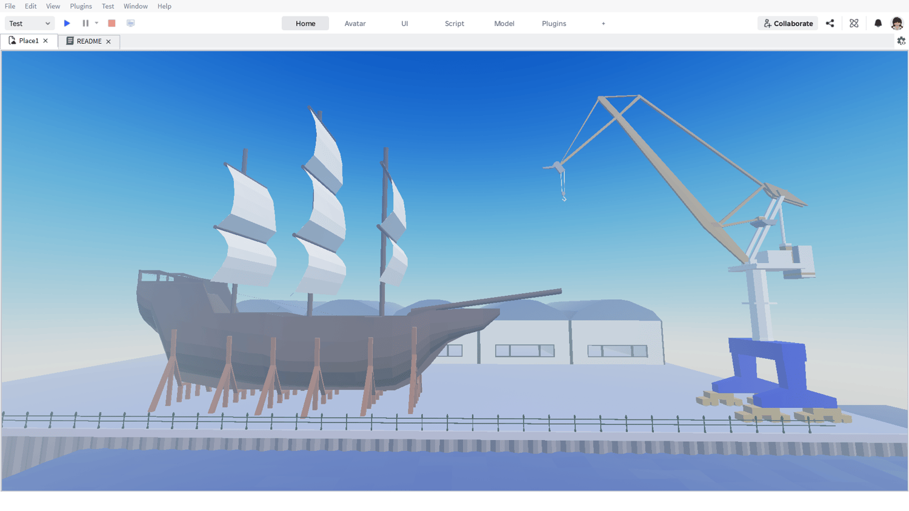Switch to the Script ribbon tab
Screen dimensions: 909x511
[x=454, y=23]
